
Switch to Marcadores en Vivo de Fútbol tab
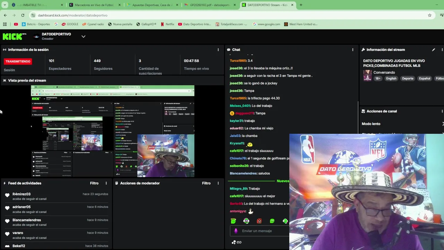click(95, 5)
